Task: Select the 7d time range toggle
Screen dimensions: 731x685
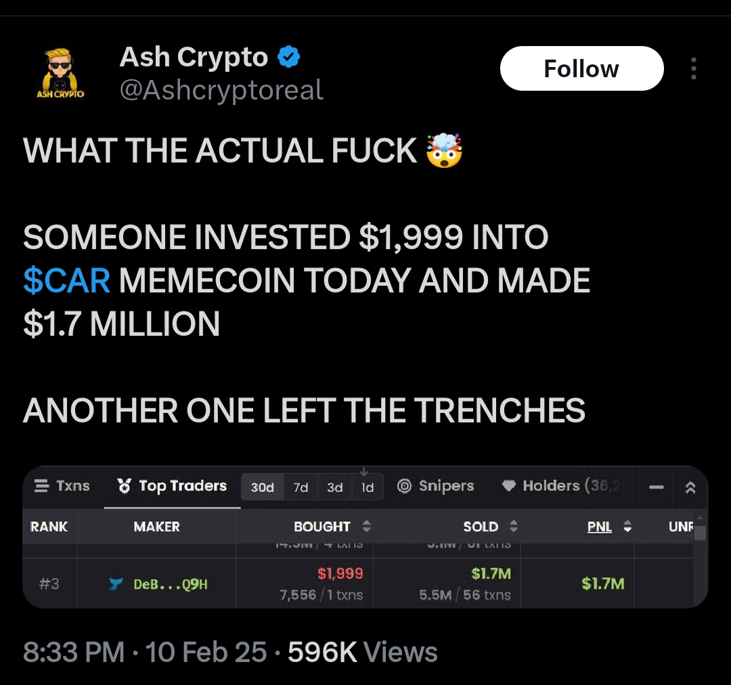Action: 301,487
